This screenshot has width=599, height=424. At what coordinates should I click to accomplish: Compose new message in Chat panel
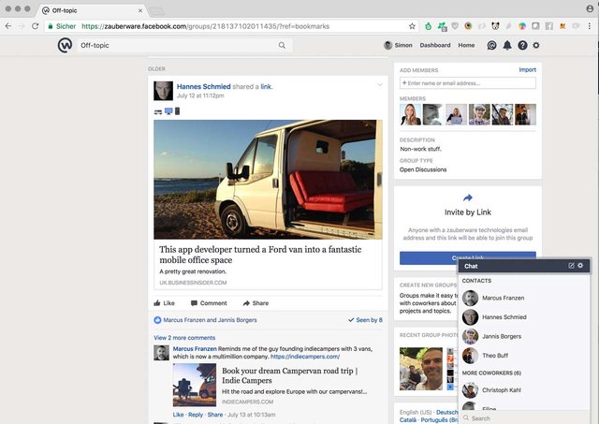[571, 266]
